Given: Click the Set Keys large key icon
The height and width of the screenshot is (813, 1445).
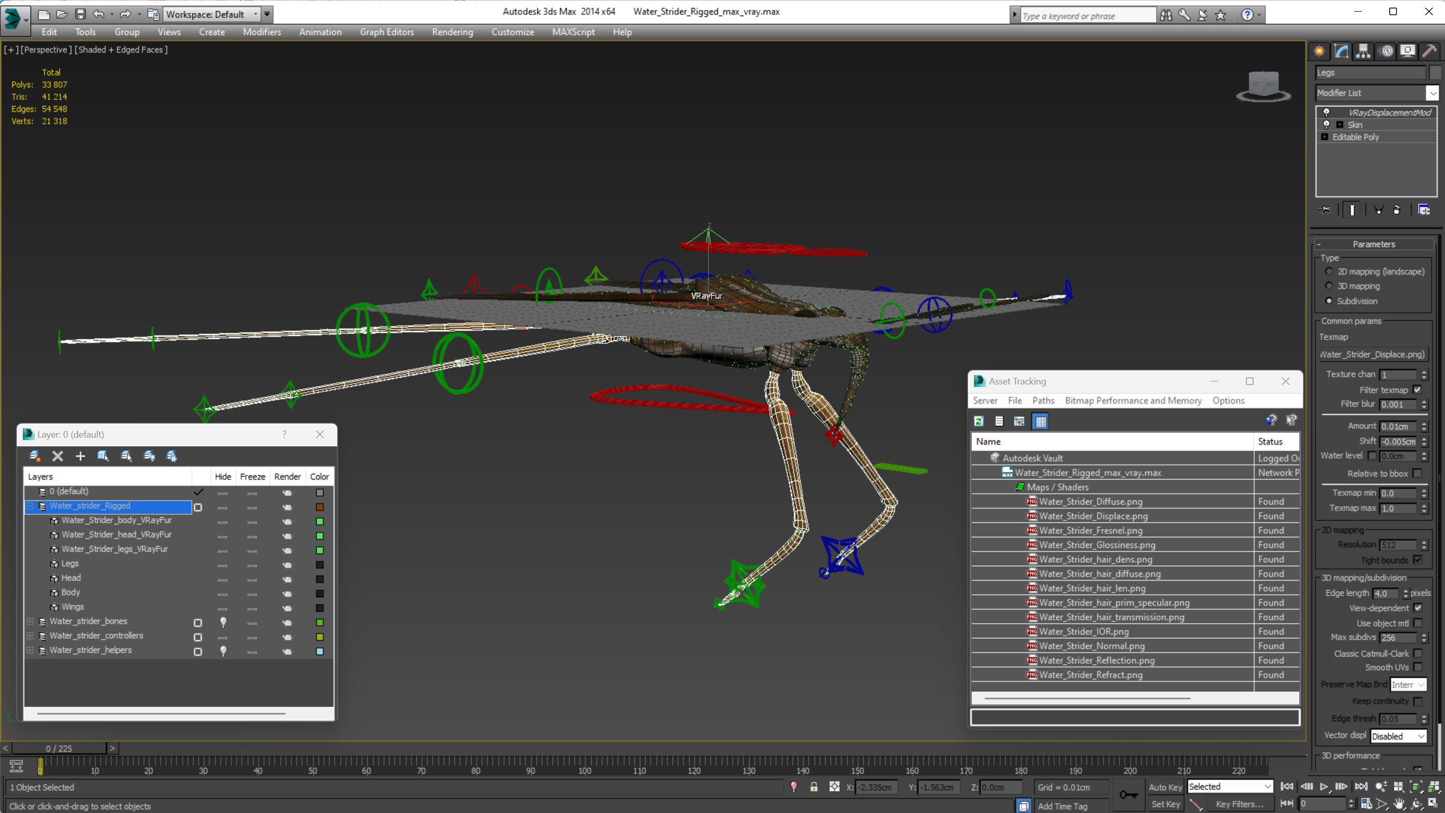Looking at the screenshot, I should point(1128,795).
